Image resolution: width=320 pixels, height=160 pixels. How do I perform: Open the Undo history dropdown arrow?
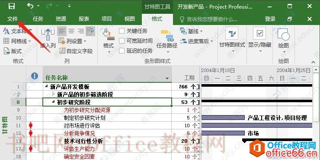tap(38, 6)
